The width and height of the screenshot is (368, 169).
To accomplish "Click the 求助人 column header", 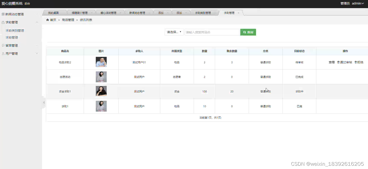I will coord(139,51).
